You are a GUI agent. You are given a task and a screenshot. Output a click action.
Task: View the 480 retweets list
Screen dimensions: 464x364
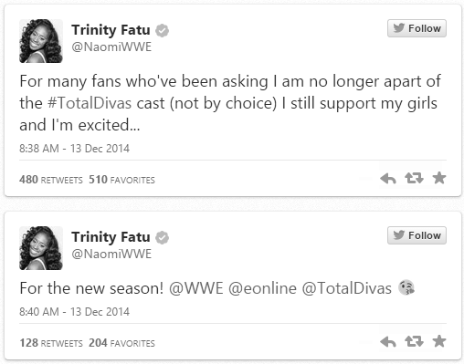click(x=51, y=180)
